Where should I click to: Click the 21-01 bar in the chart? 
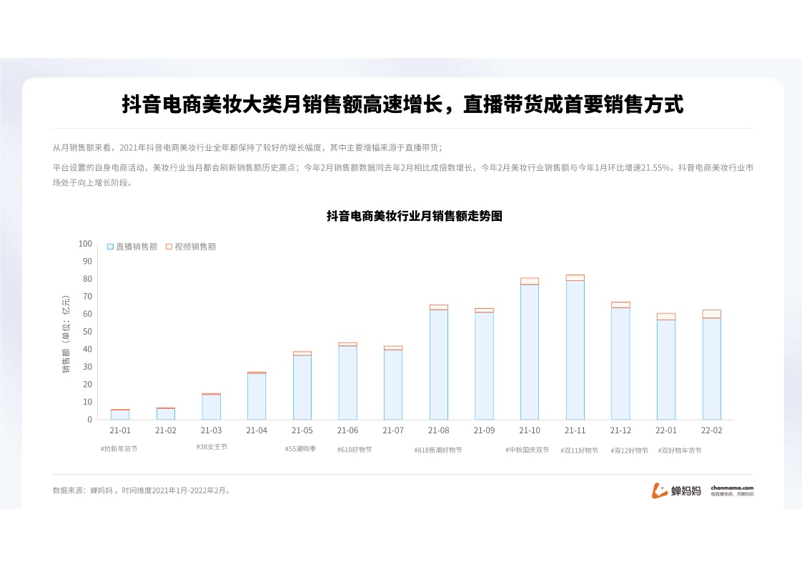tap(120, 415)
